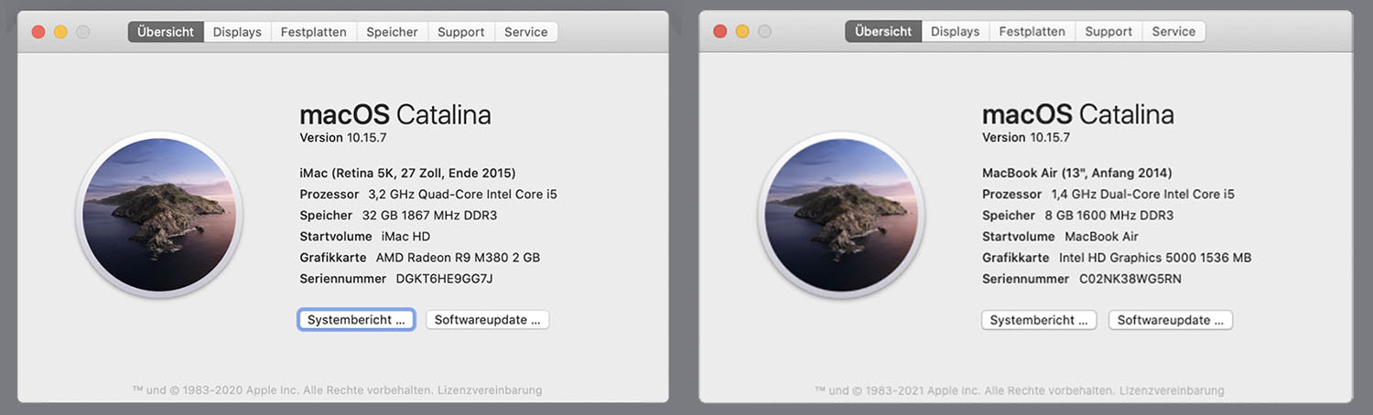Image resolution: width=1373 pixels, height=415 pixels.
Task: Click 'AMD Radeon R9 M380 2 GB' text
Action: [458, 258]
